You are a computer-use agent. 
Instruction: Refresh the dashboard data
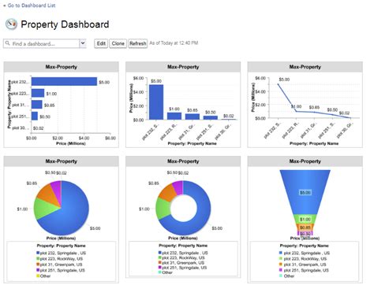point(137,43)
